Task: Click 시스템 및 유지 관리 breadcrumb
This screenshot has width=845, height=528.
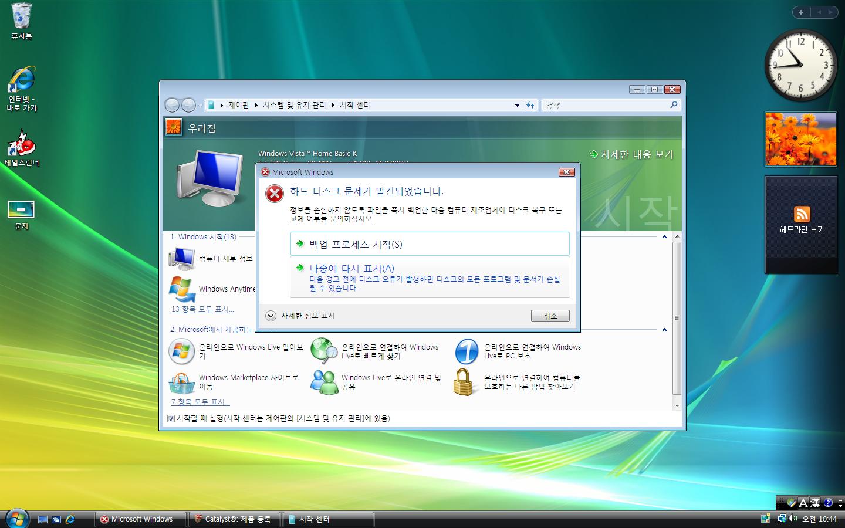Action: point(294,105)
